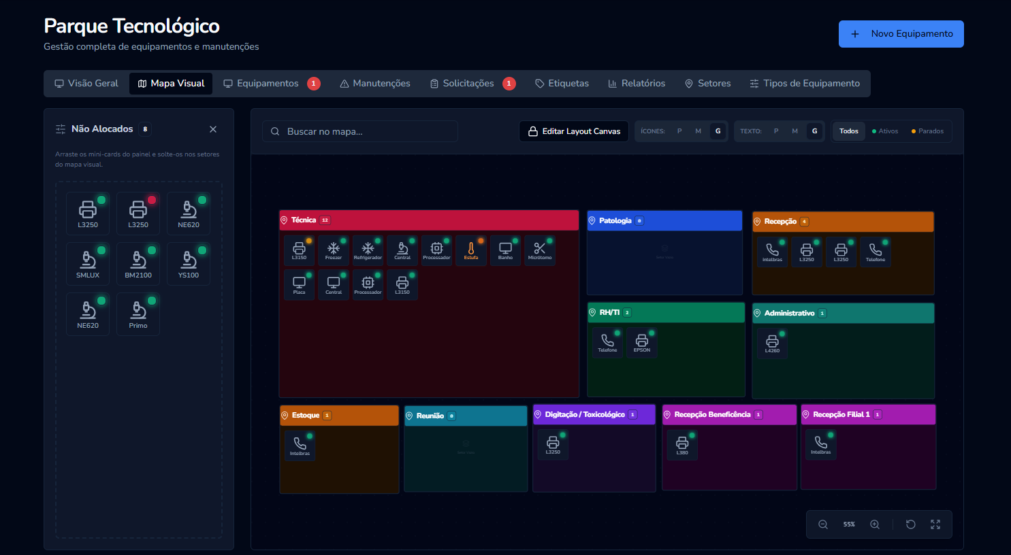This screenshot has width=1011, height=555.
Task: Select the Patologia sector header
Action: tap(664, 220)
